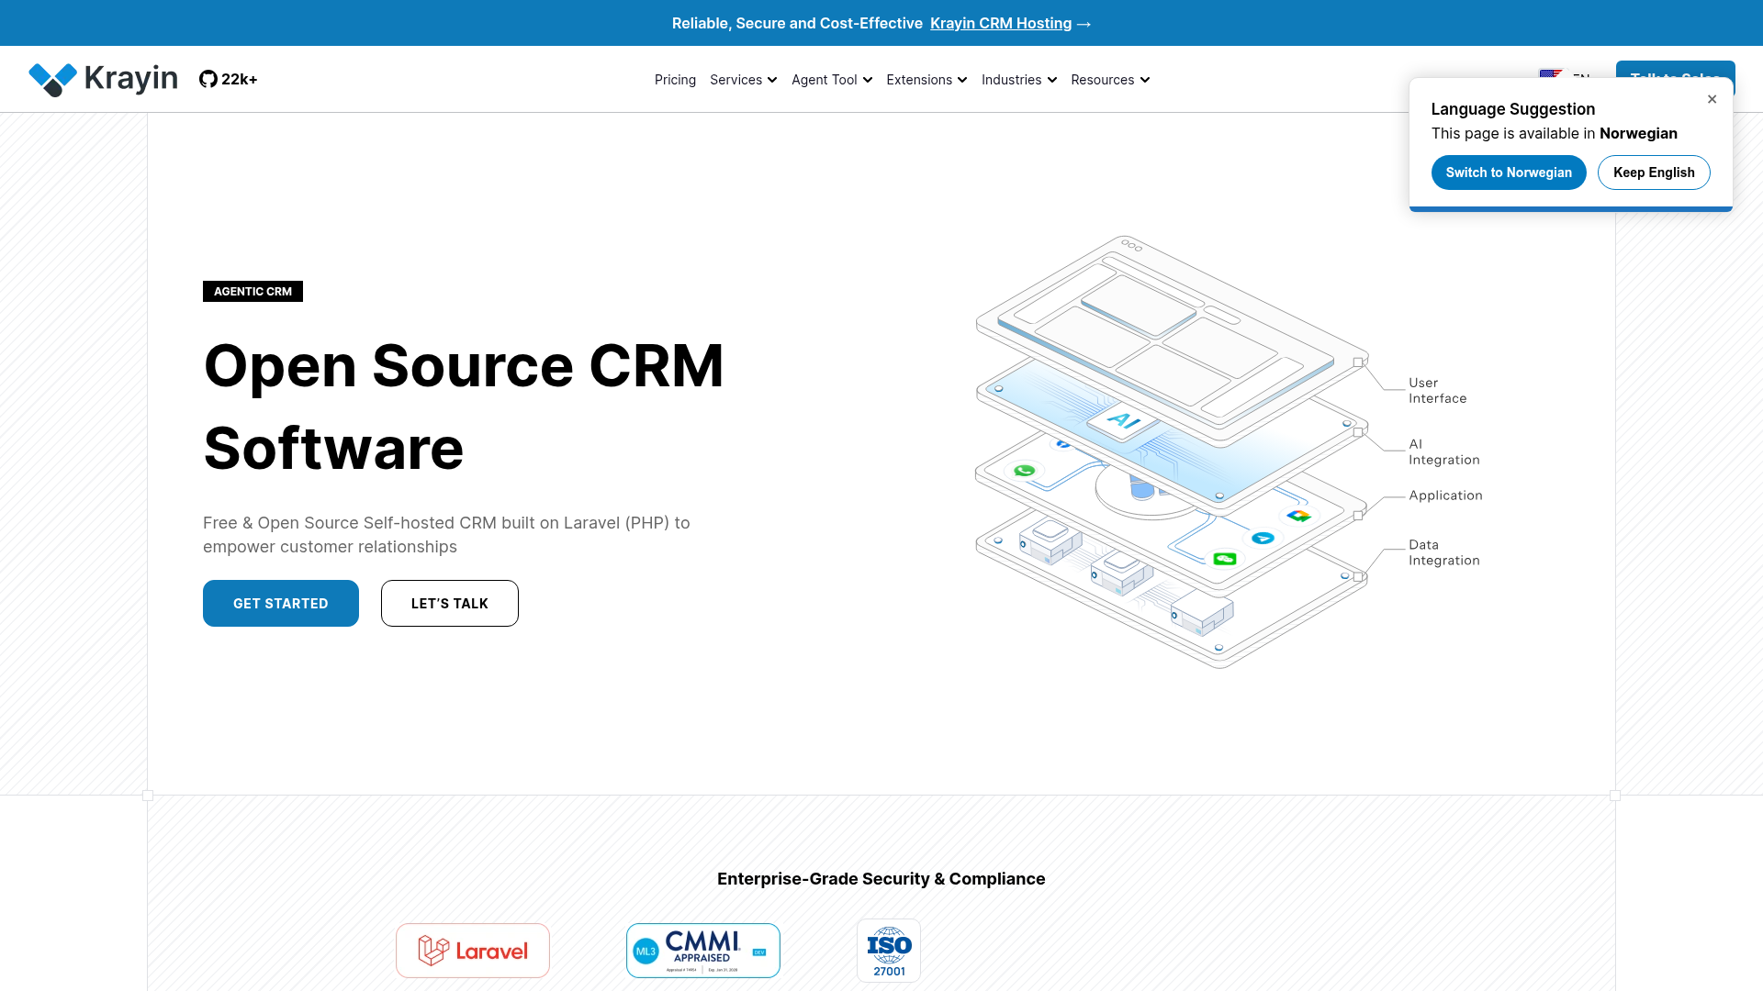Image resolution: width=1763 pixels, height=991 pixels.
Task: Click the LET'S TALK button
Action: (x=450, y=603)
